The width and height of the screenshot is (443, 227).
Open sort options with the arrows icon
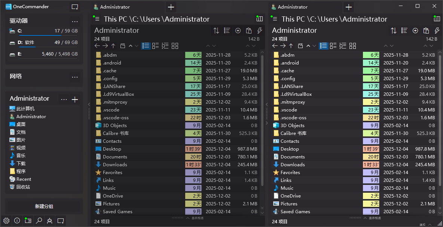pos(216,31)
